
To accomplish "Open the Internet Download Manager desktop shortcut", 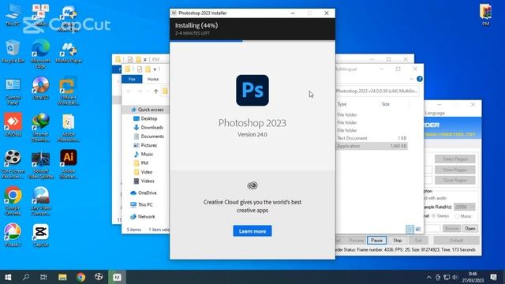I will 40,128.
